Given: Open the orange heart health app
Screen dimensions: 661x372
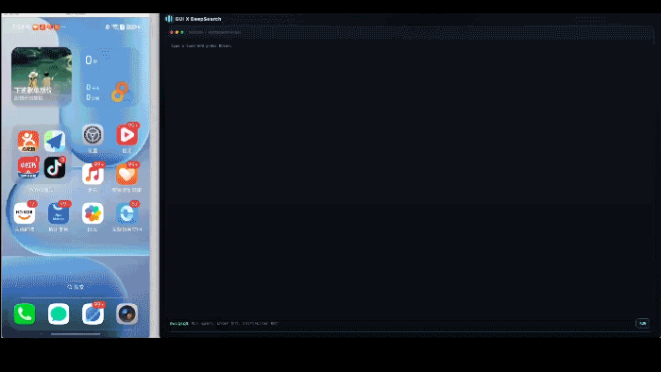Looking at the screenshot, I should [127, 175].
